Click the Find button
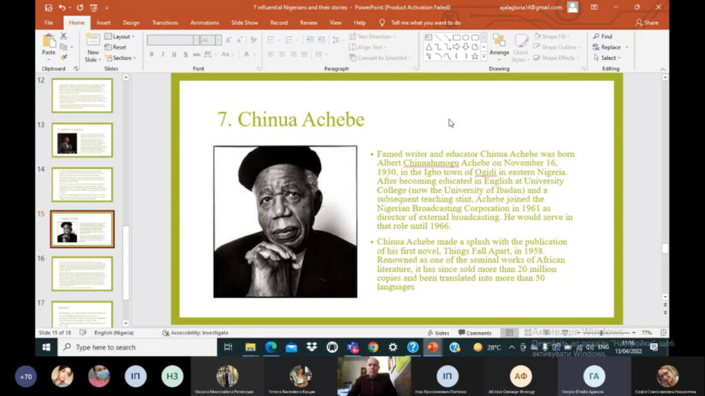The image size is (705, 396). [603, 36]
